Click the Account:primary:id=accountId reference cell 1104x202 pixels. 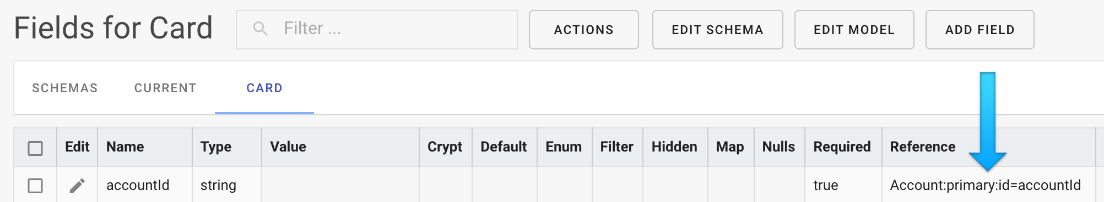(986, 186)
